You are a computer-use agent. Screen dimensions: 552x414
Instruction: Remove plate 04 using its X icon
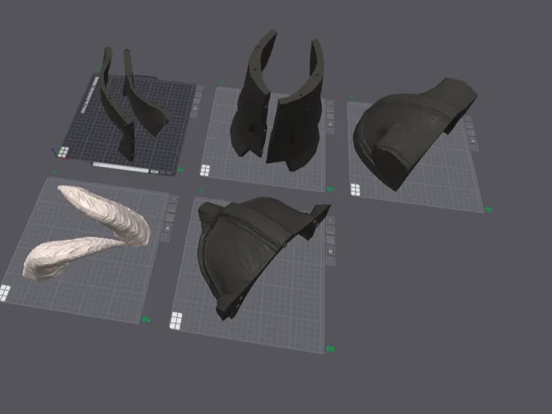(x=174, y=199)
